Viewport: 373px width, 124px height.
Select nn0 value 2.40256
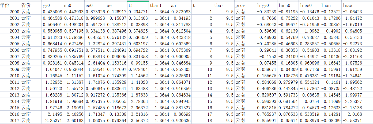click(x=74, y=114)
